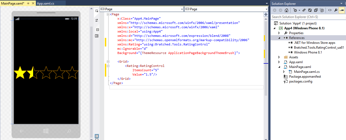Expand the Properties node
Screen dimensions: 346x140
coord(279,33)
